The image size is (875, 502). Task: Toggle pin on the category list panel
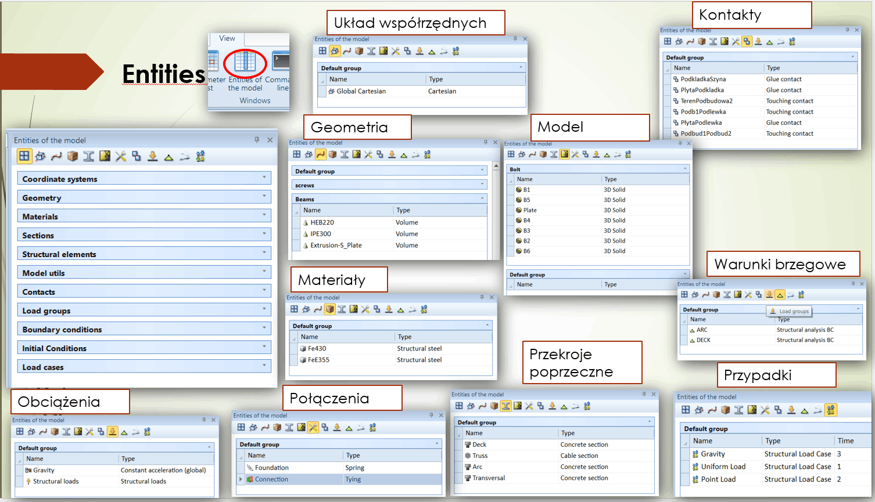pyautogui.click(x=257, y=140)
